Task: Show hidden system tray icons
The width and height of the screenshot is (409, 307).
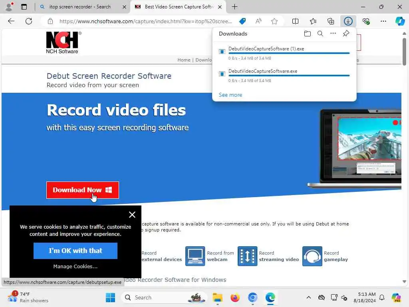Action: pos(309,297)
